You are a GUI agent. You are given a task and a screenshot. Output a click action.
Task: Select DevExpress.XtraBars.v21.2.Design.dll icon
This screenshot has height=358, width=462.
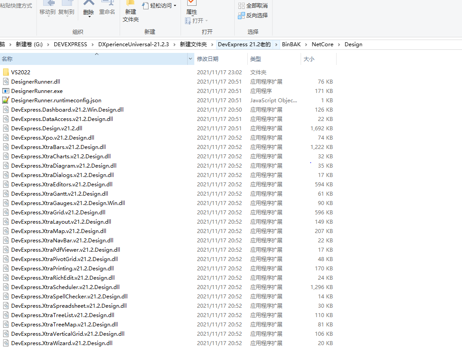point(6,147)
